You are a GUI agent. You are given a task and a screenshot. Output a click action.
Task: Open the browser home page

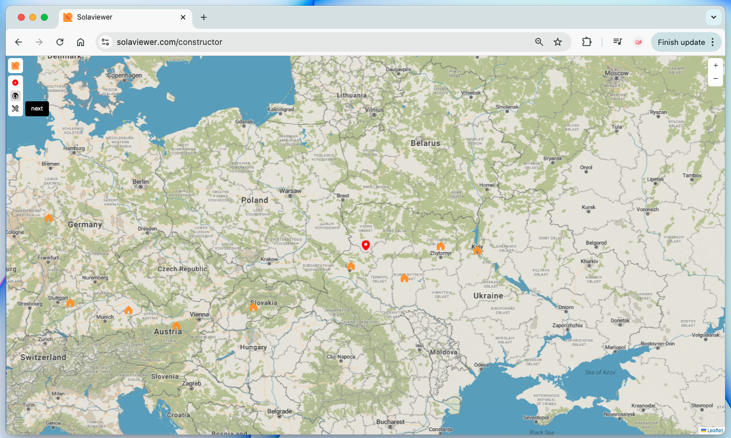[81, 42]
